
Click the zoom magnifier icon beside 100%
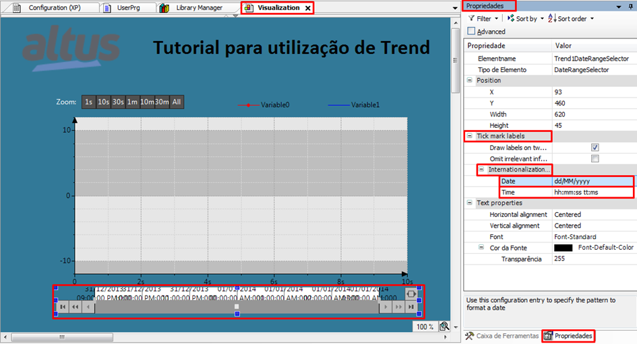pos(444,326)
